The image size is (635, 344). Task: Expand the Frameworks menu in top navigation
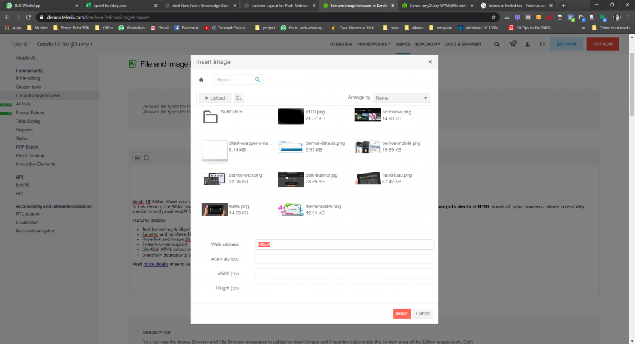tap(373, 44)
